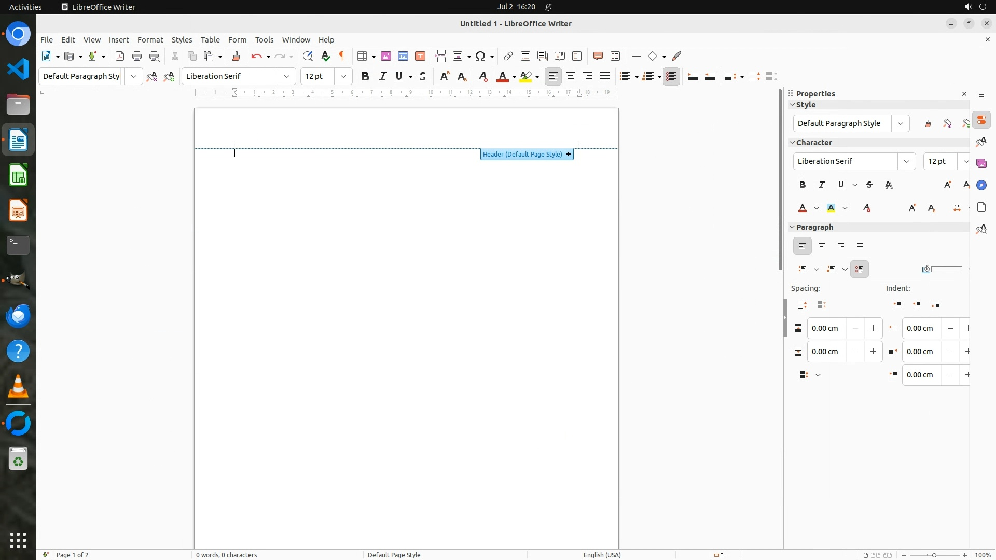996x560 pixels.
Task: Enable Center alignment in sidebar Paragraph section
Action: coord(822,246)
